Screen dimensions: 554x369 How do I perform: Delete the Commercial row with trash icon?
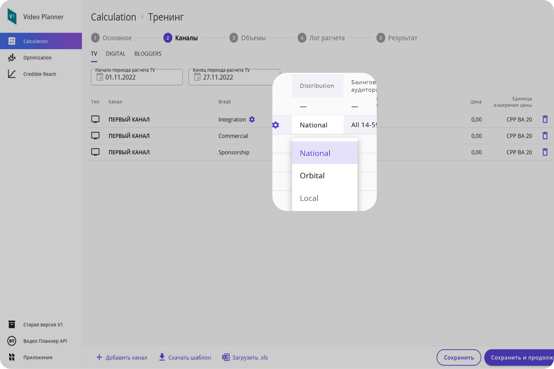coord(545,136)
